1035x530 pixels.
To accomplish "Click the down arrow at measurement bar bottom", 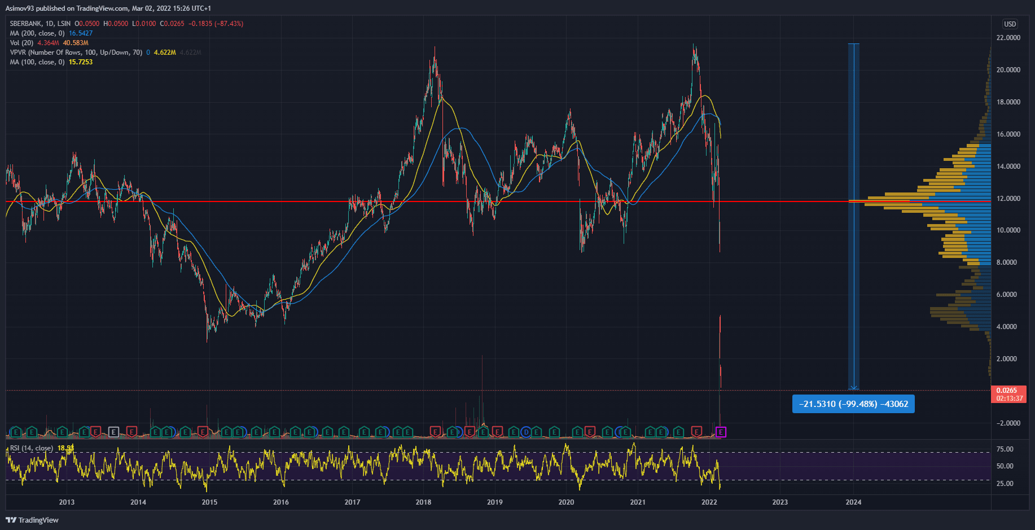I will click(854, 387).
